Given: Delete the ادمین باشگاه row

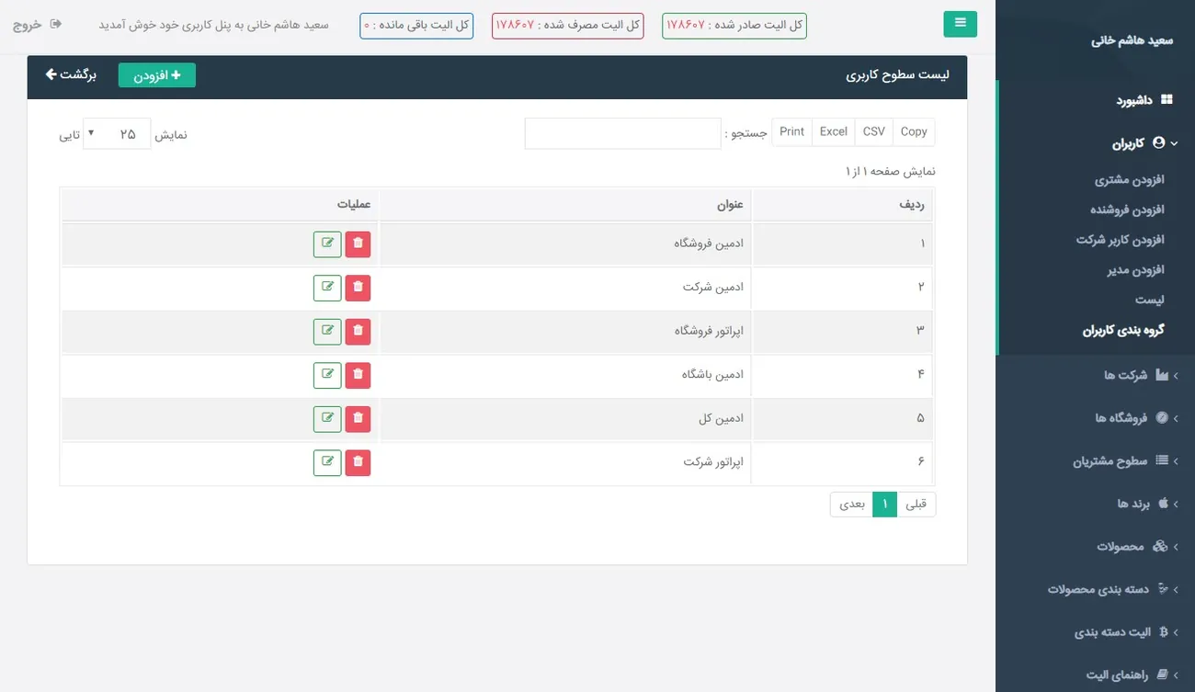Looking at the screenshot, I should coord(358,375).
